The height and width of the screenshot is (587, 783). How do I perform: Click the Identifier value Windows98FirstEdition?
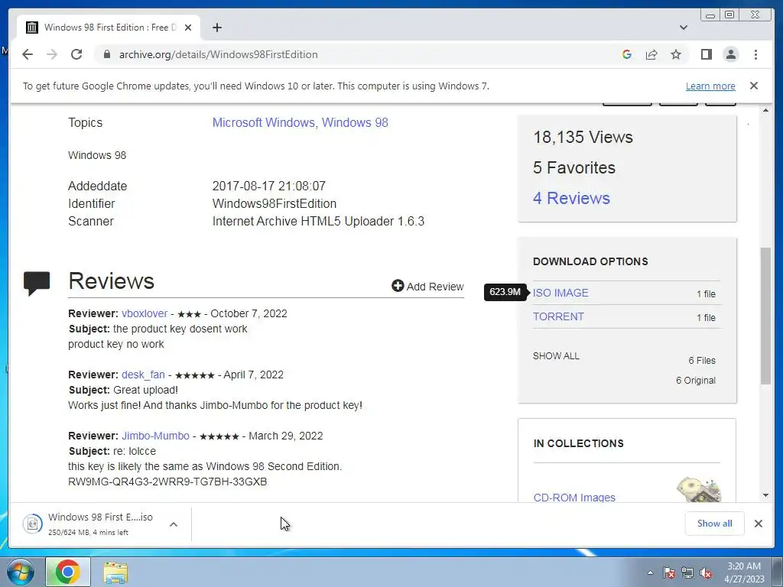275,203
